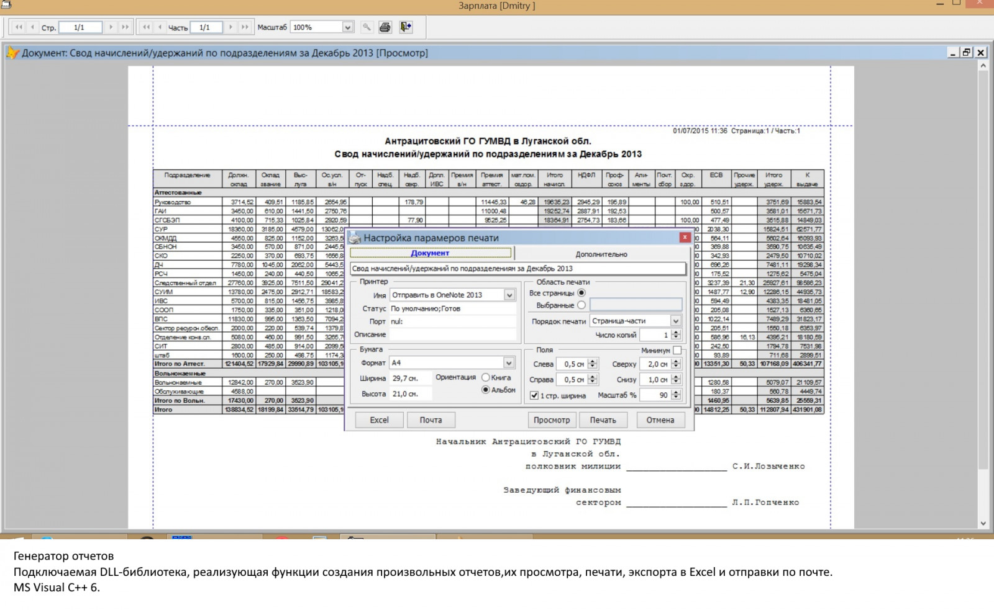Minimize the document preview window
The height and width of the screenshot is (610, 994).
pos(953,53)
